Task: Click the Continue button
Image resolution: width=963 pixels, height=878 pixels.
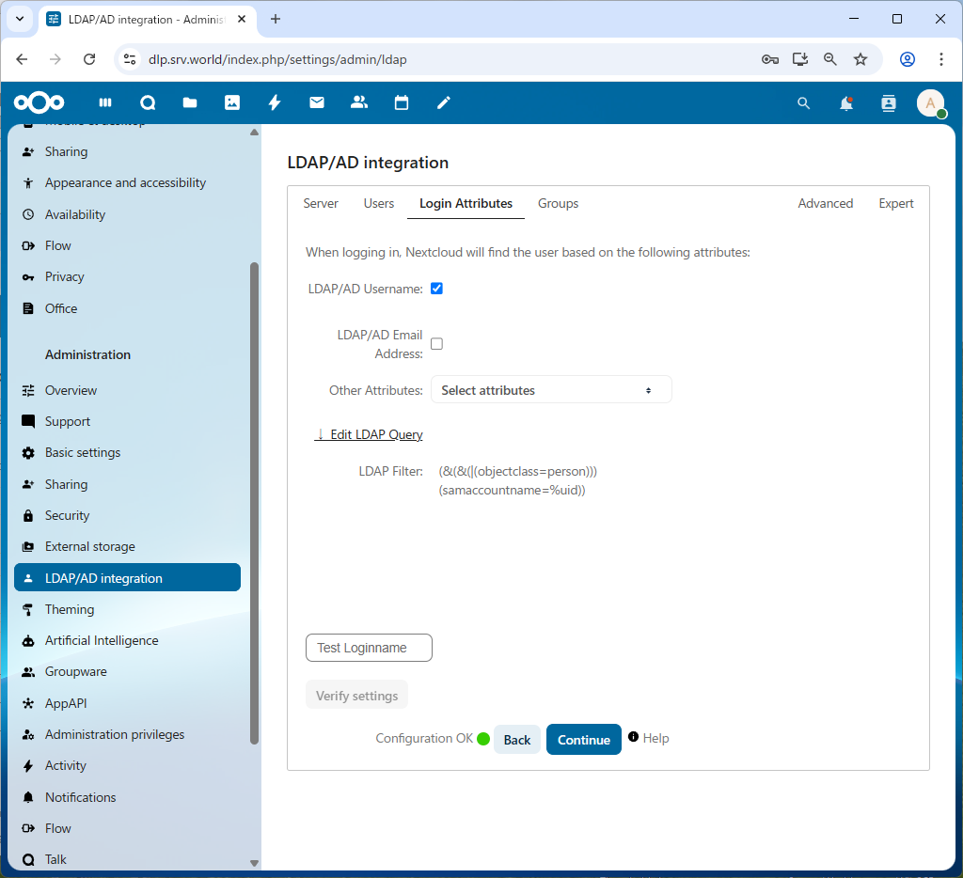Action: [583, 739]
